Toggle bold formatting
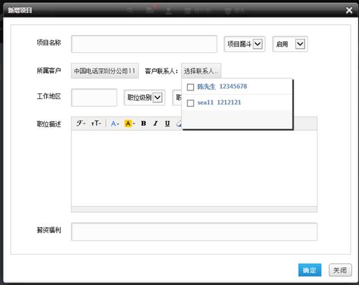The image size is (359, 285). [x=144, y=123]
